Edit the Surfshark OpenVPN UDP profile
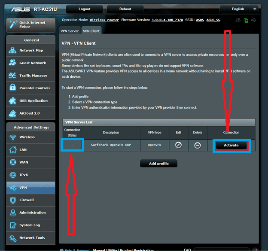The height and width of the screenshot is (252, 268). 178,145
